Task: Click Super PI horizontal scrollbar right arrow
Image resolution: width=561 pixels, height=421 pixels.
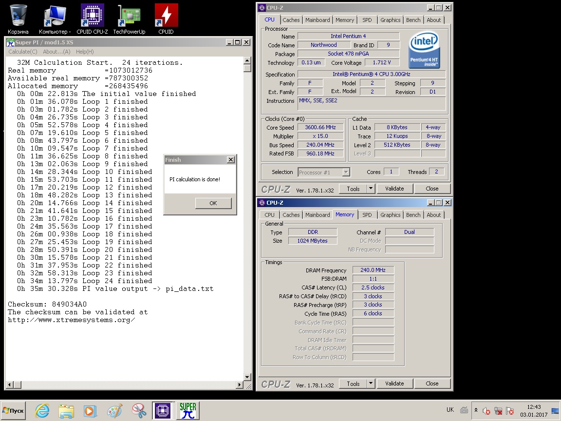Action: [x=240, y=385]
